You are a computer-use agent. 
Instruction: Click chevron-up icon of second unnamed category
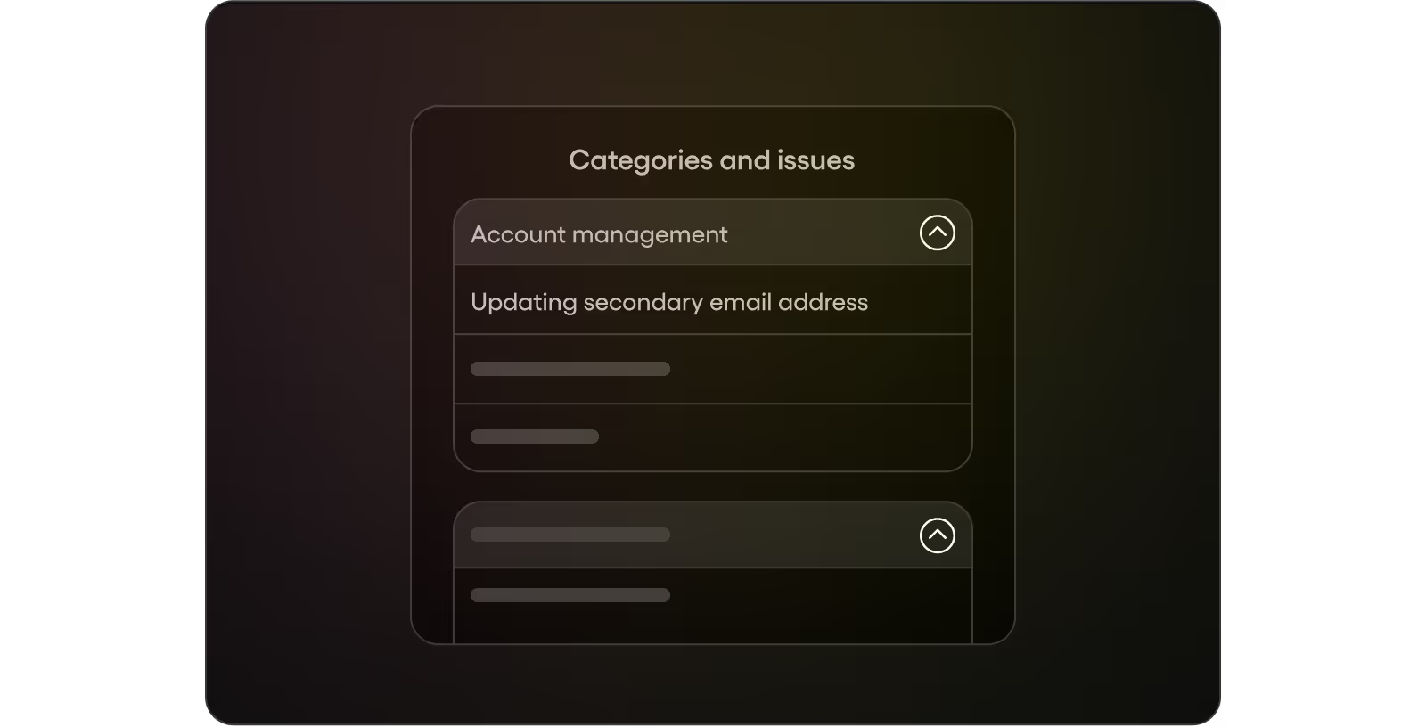[x=937, y=535]
